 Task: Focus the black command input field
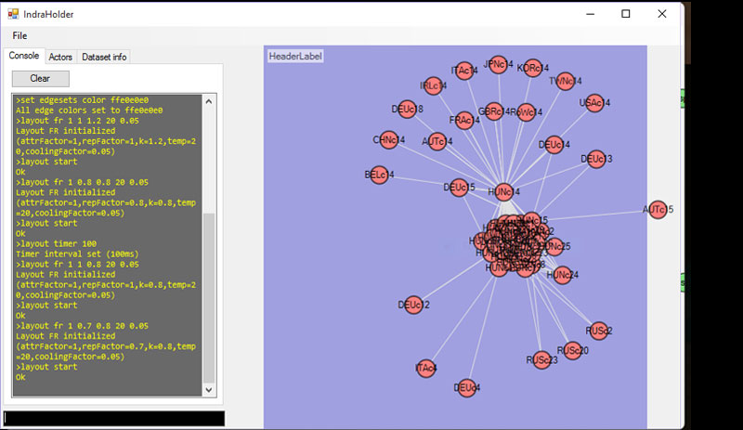(113, 419)
